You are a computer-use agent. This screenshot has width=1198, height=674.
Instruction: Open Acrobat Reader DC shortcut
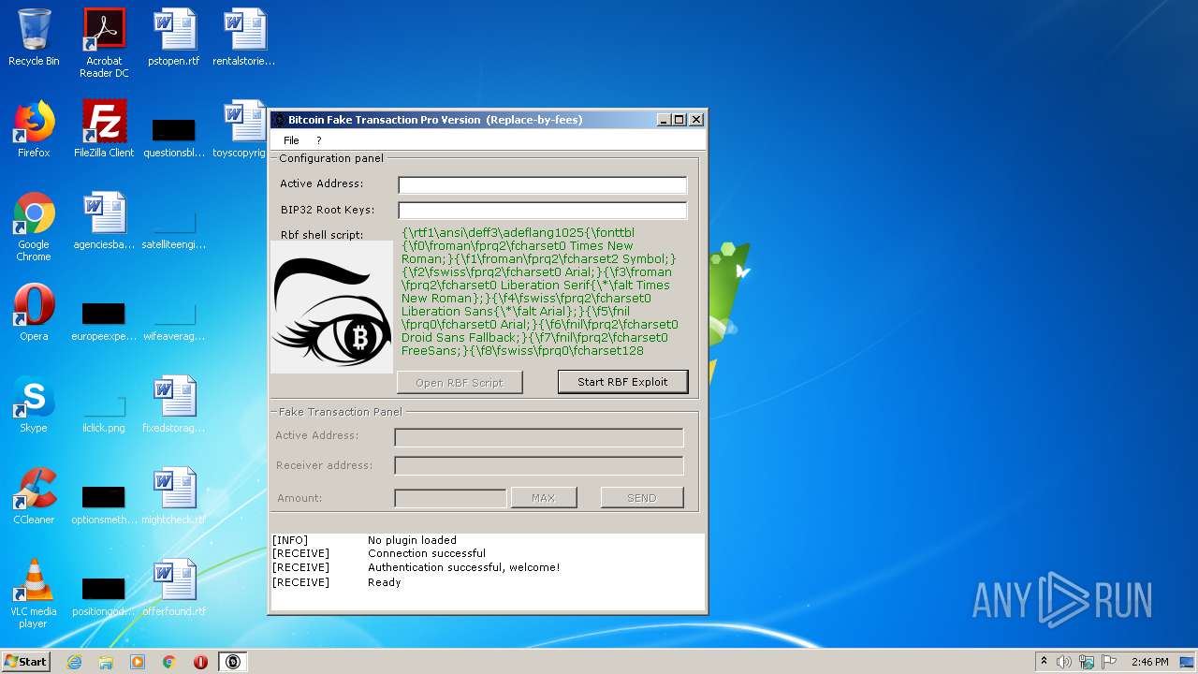coord(104,43)
